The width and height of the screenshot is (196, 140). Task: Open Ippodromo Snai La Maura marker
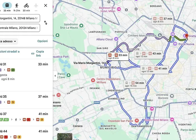click(x=81, y=26)
